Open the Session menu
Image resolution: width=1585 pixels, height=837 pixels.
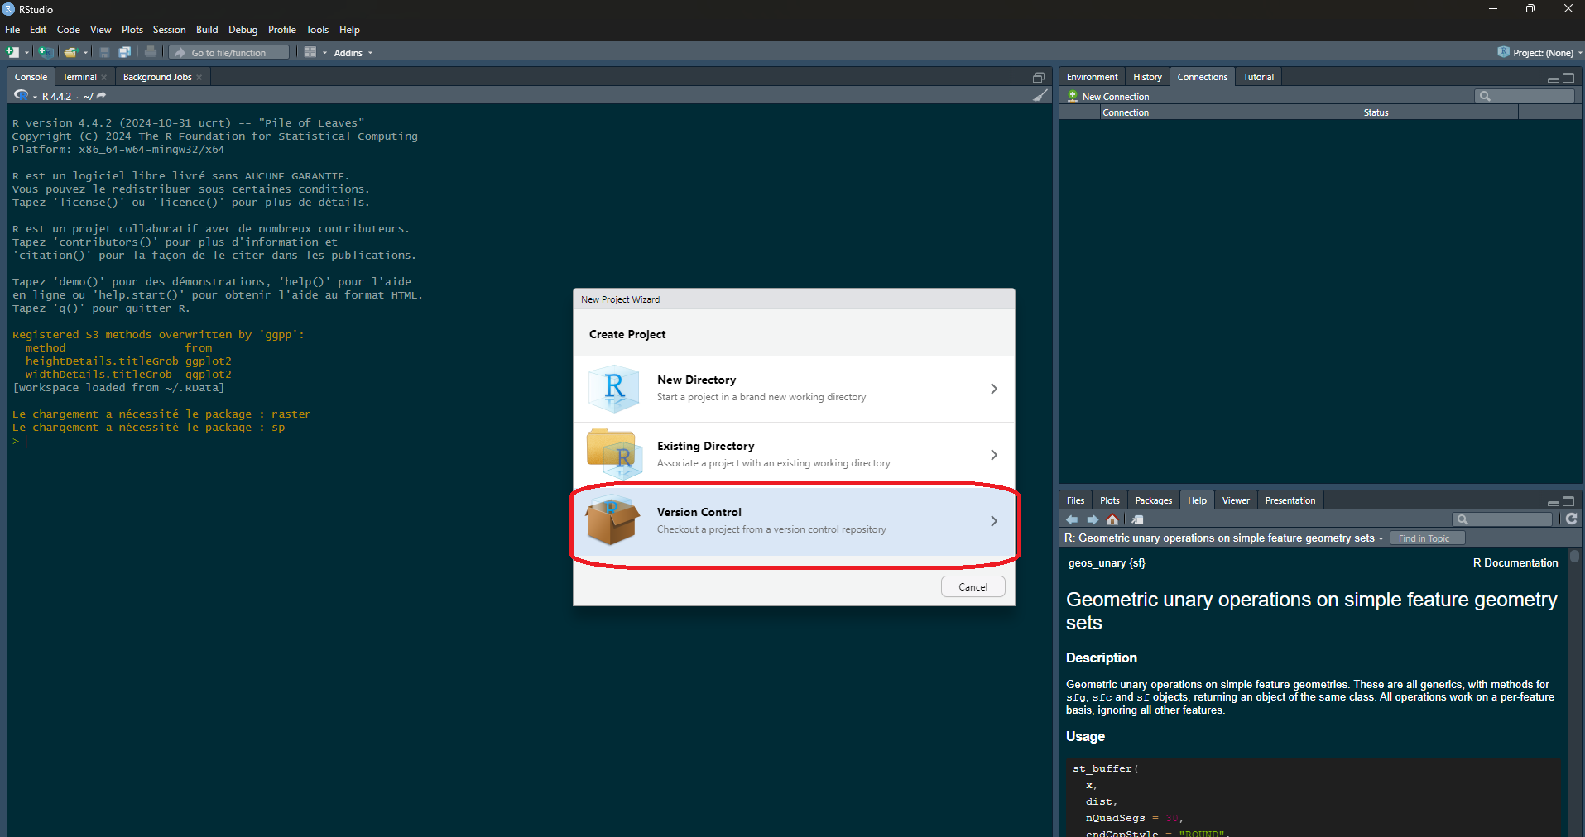pos(169,30)
